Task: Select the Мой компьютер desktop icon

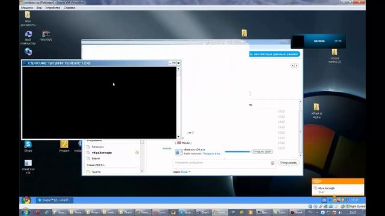Action: [28, 37]
